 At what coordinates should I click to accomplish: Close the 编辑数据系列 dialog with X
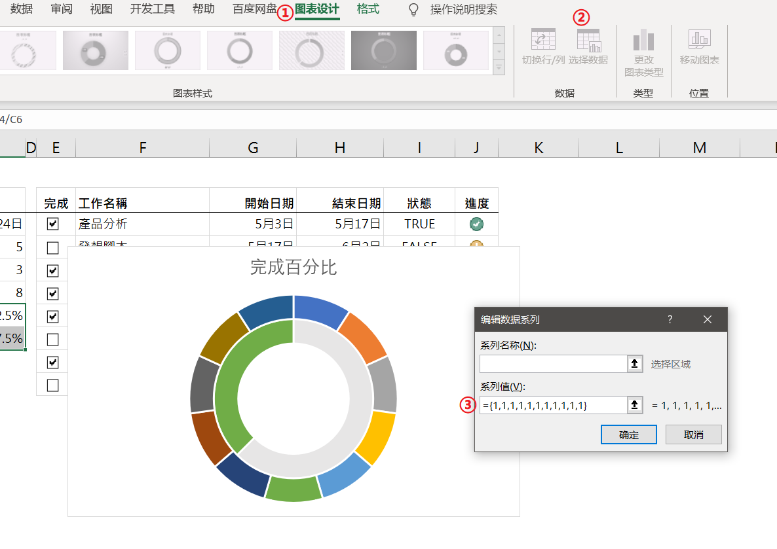pyautogui.click(x=707, y=319)
